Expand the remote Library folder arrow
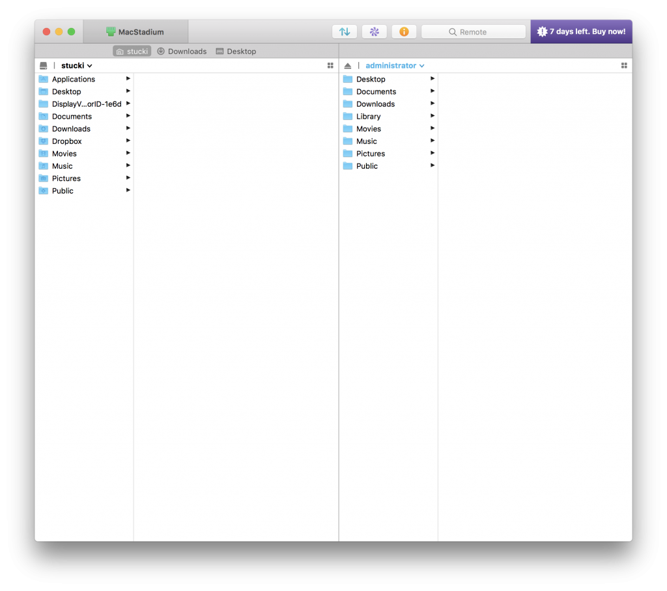The width and height of the screenshot is (667, 591). (x=433, y=116)
